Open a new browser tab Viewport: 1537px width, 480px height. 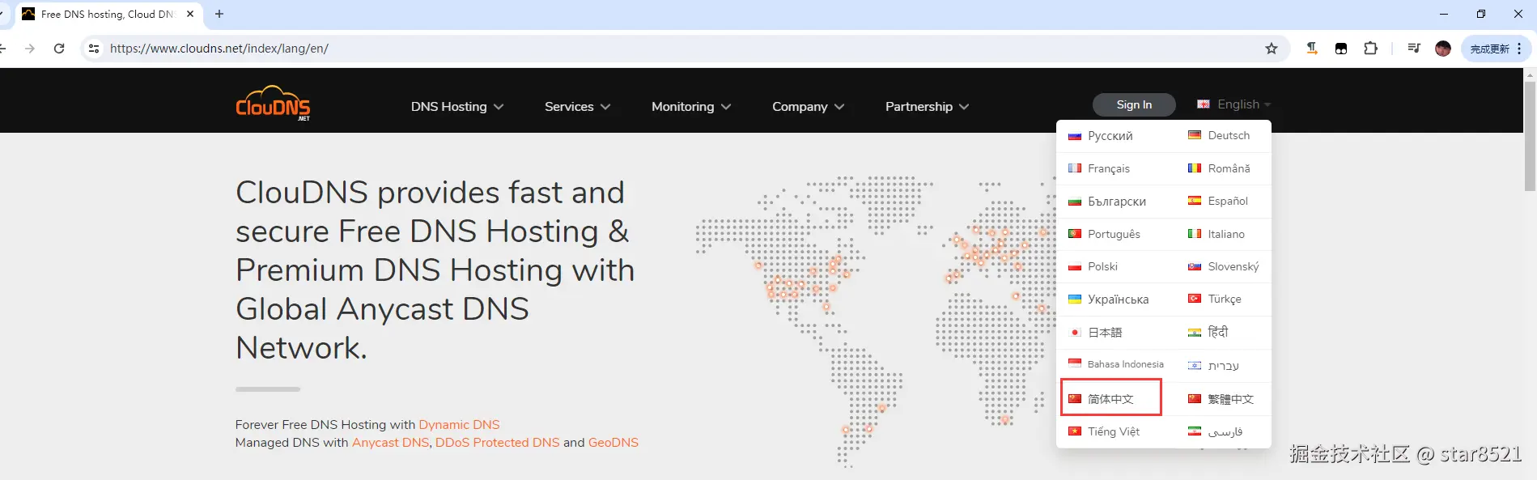tap(219, 14)
